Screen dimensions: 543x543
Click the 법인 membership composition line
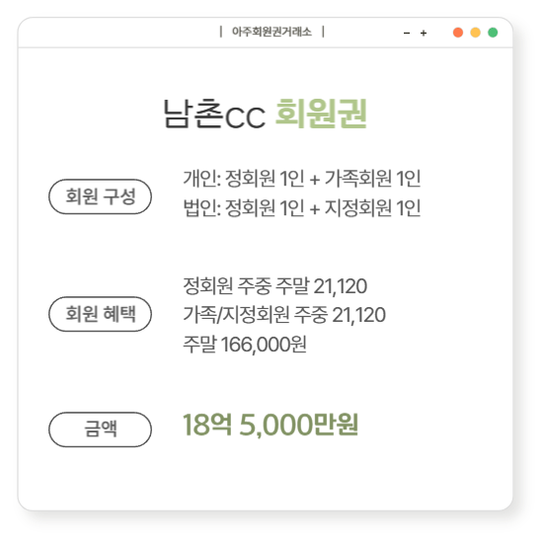[302, 207]
